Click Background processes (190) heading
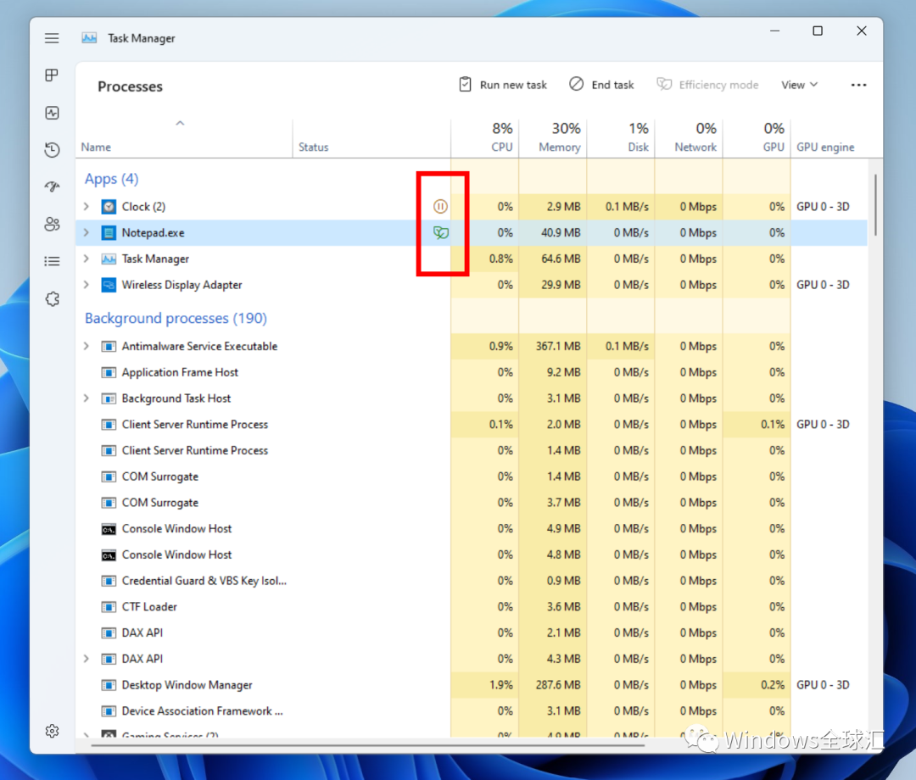916x780 pixels. tap(176, 318)
